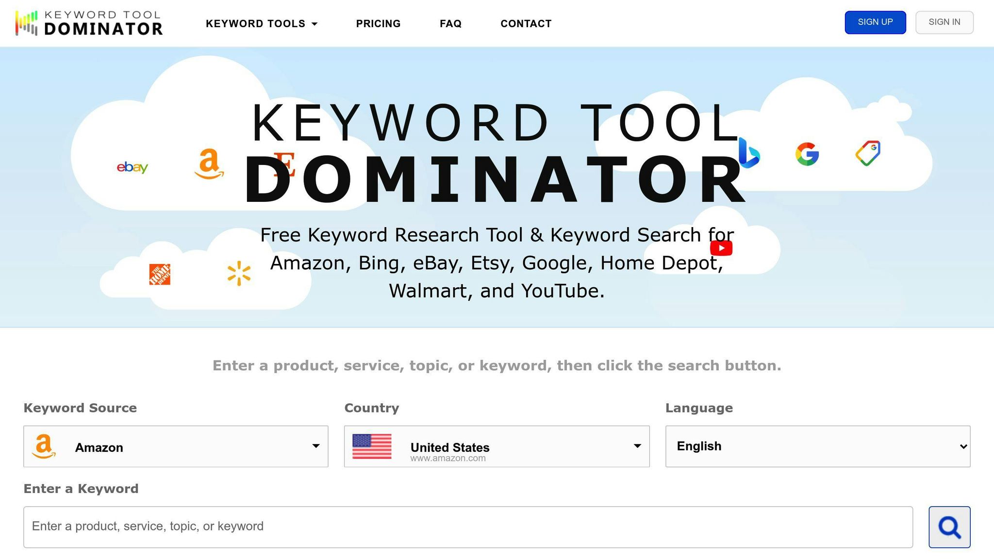The width and height of the screenshot is (994, 559).
Task: Click the Walmart spark icon
Action: tap(239, 273)
